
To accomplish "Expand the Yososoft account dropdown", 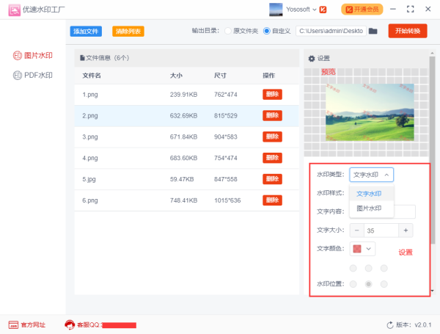I will coord(315,10).
